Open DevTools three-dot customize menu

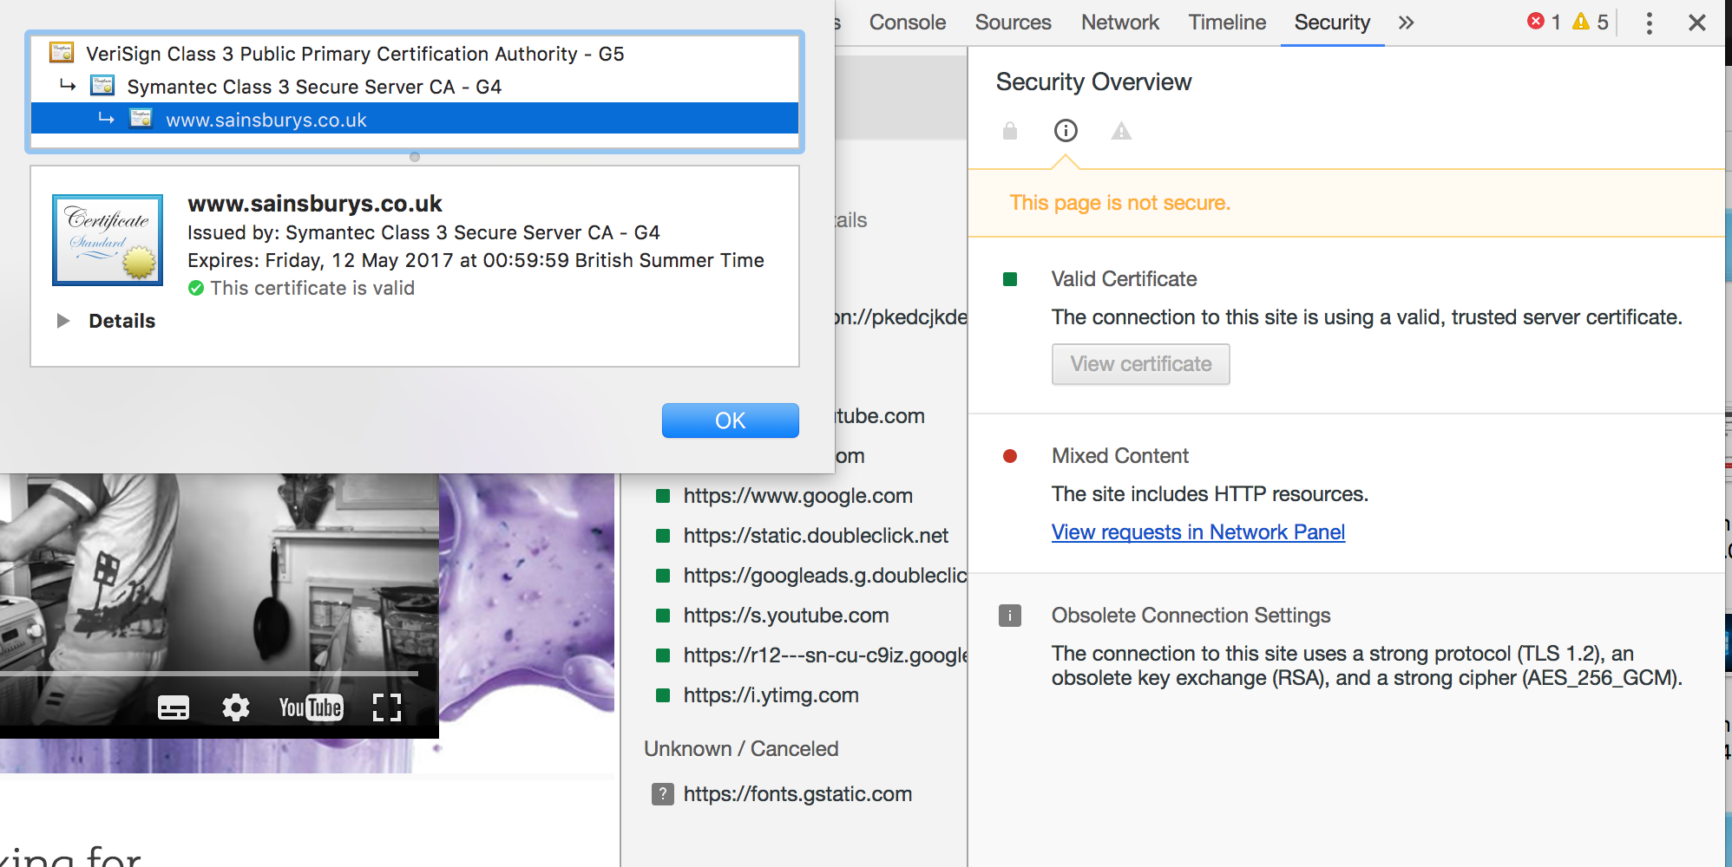pos(1649,23)
